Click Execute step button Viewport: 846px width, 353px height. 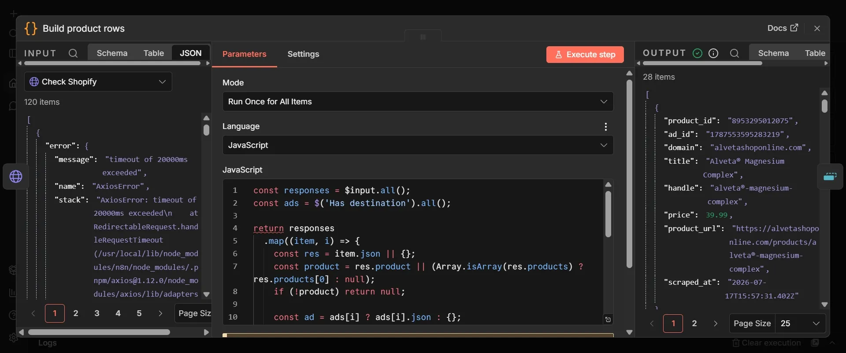click(x=585, y=55)
